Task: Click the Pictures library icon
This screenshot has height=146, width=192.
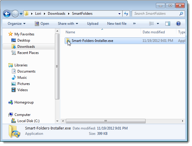Action: (x=14, y=84)
